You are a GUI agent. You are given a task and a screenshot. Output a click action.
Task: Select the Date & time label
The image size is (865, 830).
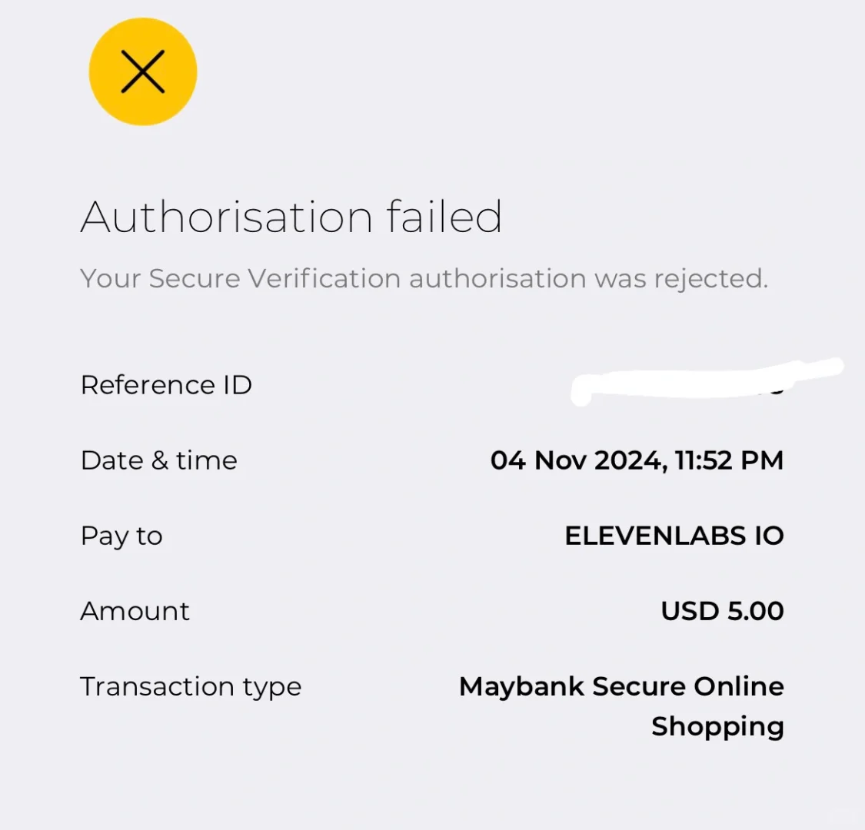click(159, 460)
